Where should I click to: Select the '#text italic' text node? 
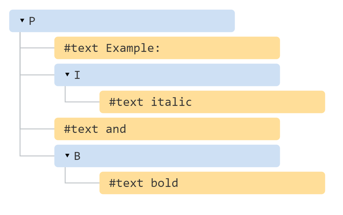pos(212,102)
